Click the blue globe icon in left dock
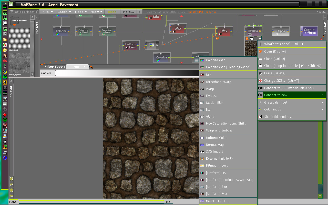The height and width of the screenshot is (205, 328). [5, 158]
